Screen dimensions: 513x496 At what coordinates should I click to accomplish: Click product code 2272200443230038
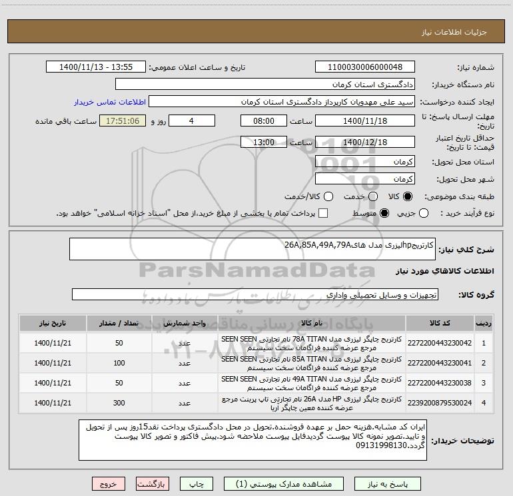tap(440, 383)
